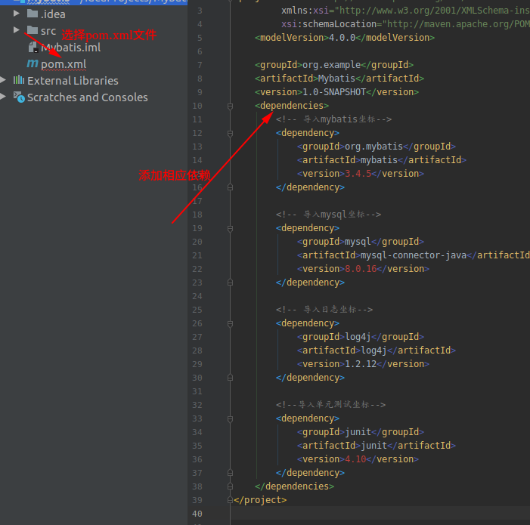Viewport: 530px width, 525px height.
Task: Click fold end marker on line 37
Action: click(230, 473)
